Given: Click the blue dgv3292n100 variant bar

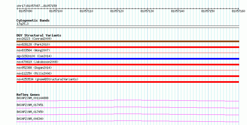Looking at the screenshot, I should pyautogui.click(x=128, y=59).
